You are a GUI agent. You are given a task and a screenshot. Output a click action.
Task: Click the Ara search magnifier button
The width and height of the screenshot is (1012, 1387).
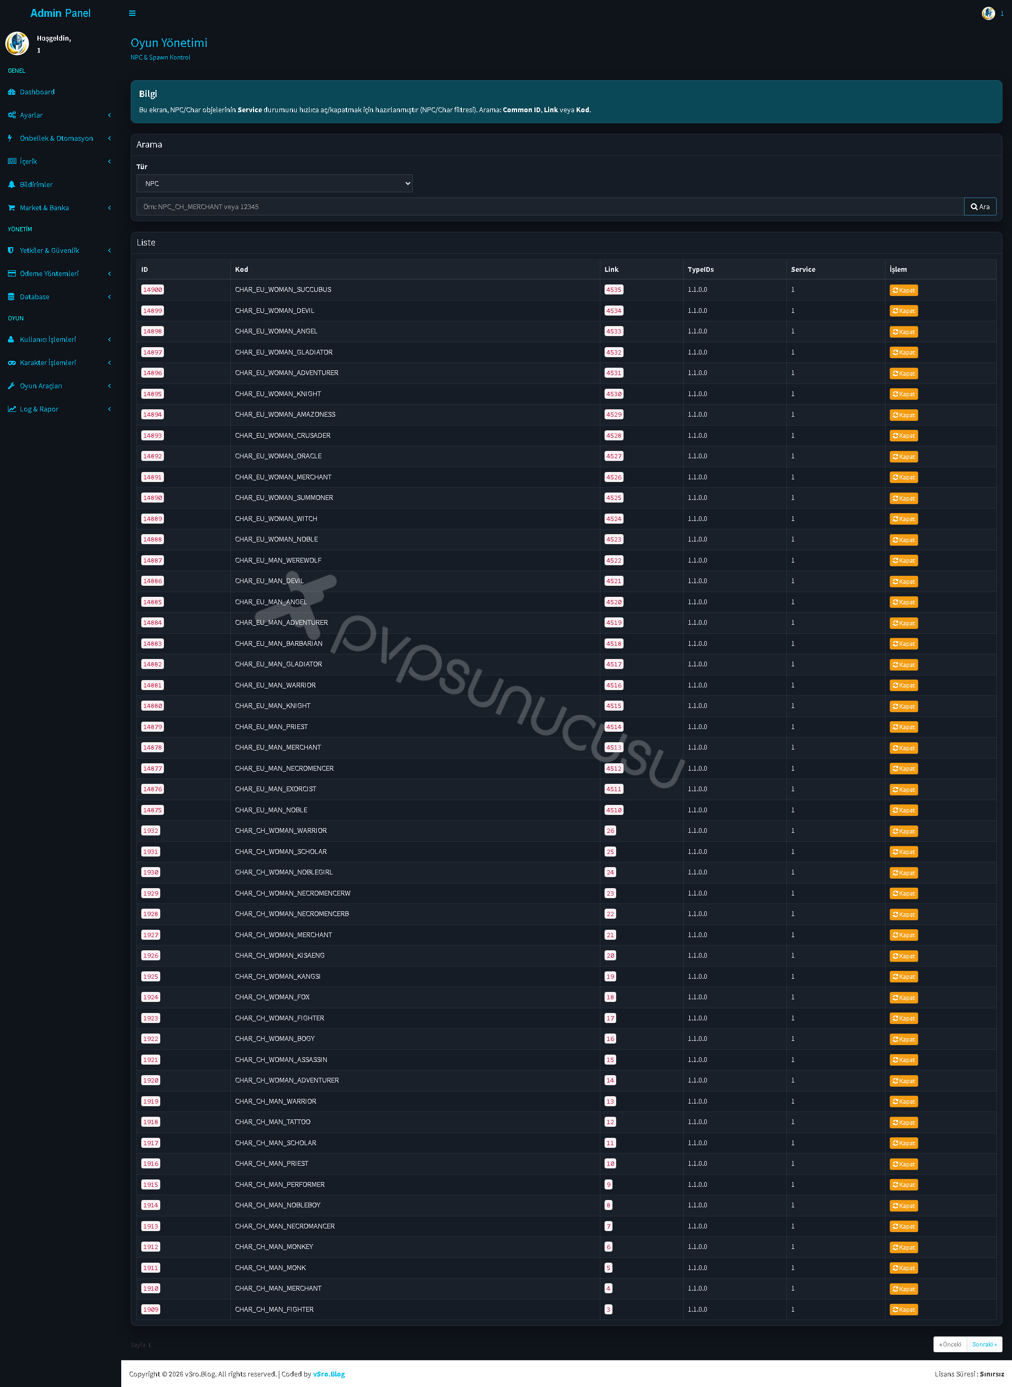click(979, 207)
